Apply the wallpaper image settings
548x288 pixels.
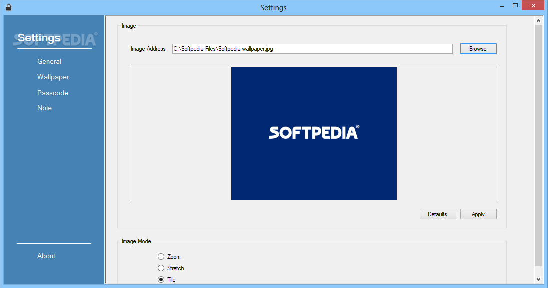click(478, 214)
